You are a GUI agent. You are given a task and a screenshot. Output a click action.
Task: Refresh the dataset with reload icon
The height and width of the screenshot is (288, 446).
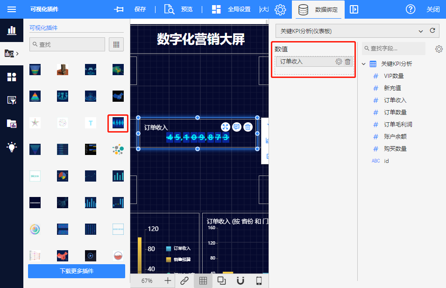432,31
